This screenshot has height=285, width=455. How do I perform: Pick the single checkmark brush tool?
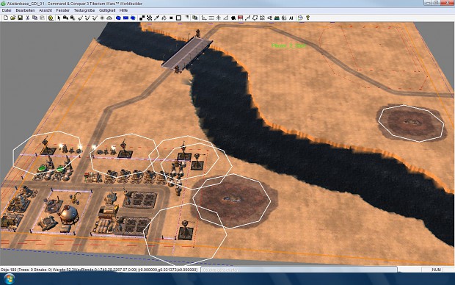(x=81, y=18)
